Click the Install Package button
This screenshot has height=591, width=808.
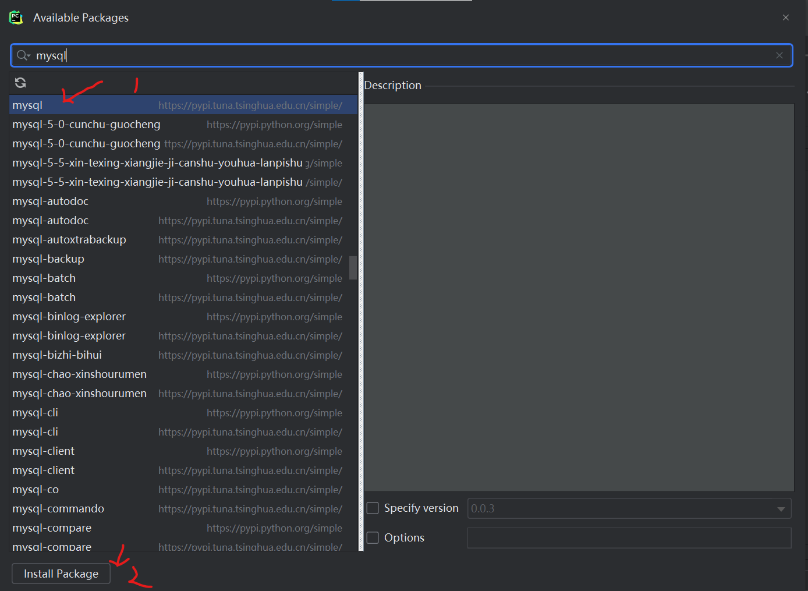tap(61, 574)
